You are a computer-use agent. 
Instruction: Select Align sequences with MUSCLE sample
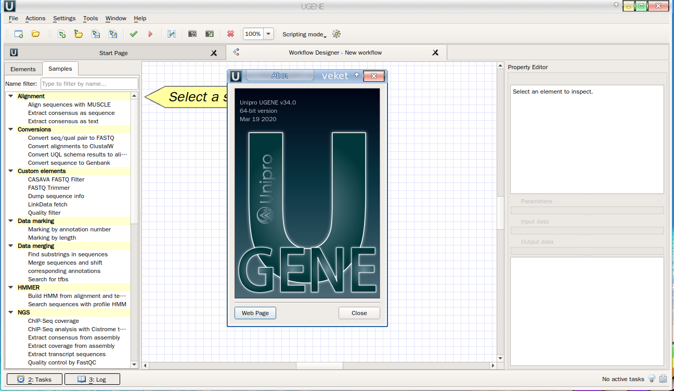click(69, 105)
